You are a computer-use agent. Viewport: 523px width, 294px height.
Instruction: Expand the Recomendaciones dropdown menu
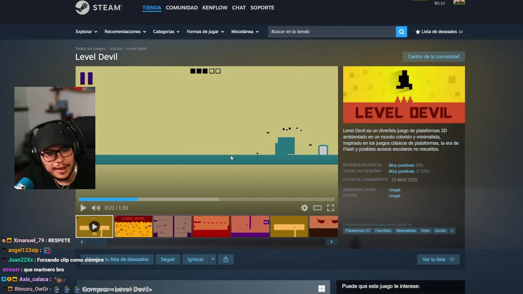(x=125, y=32)
